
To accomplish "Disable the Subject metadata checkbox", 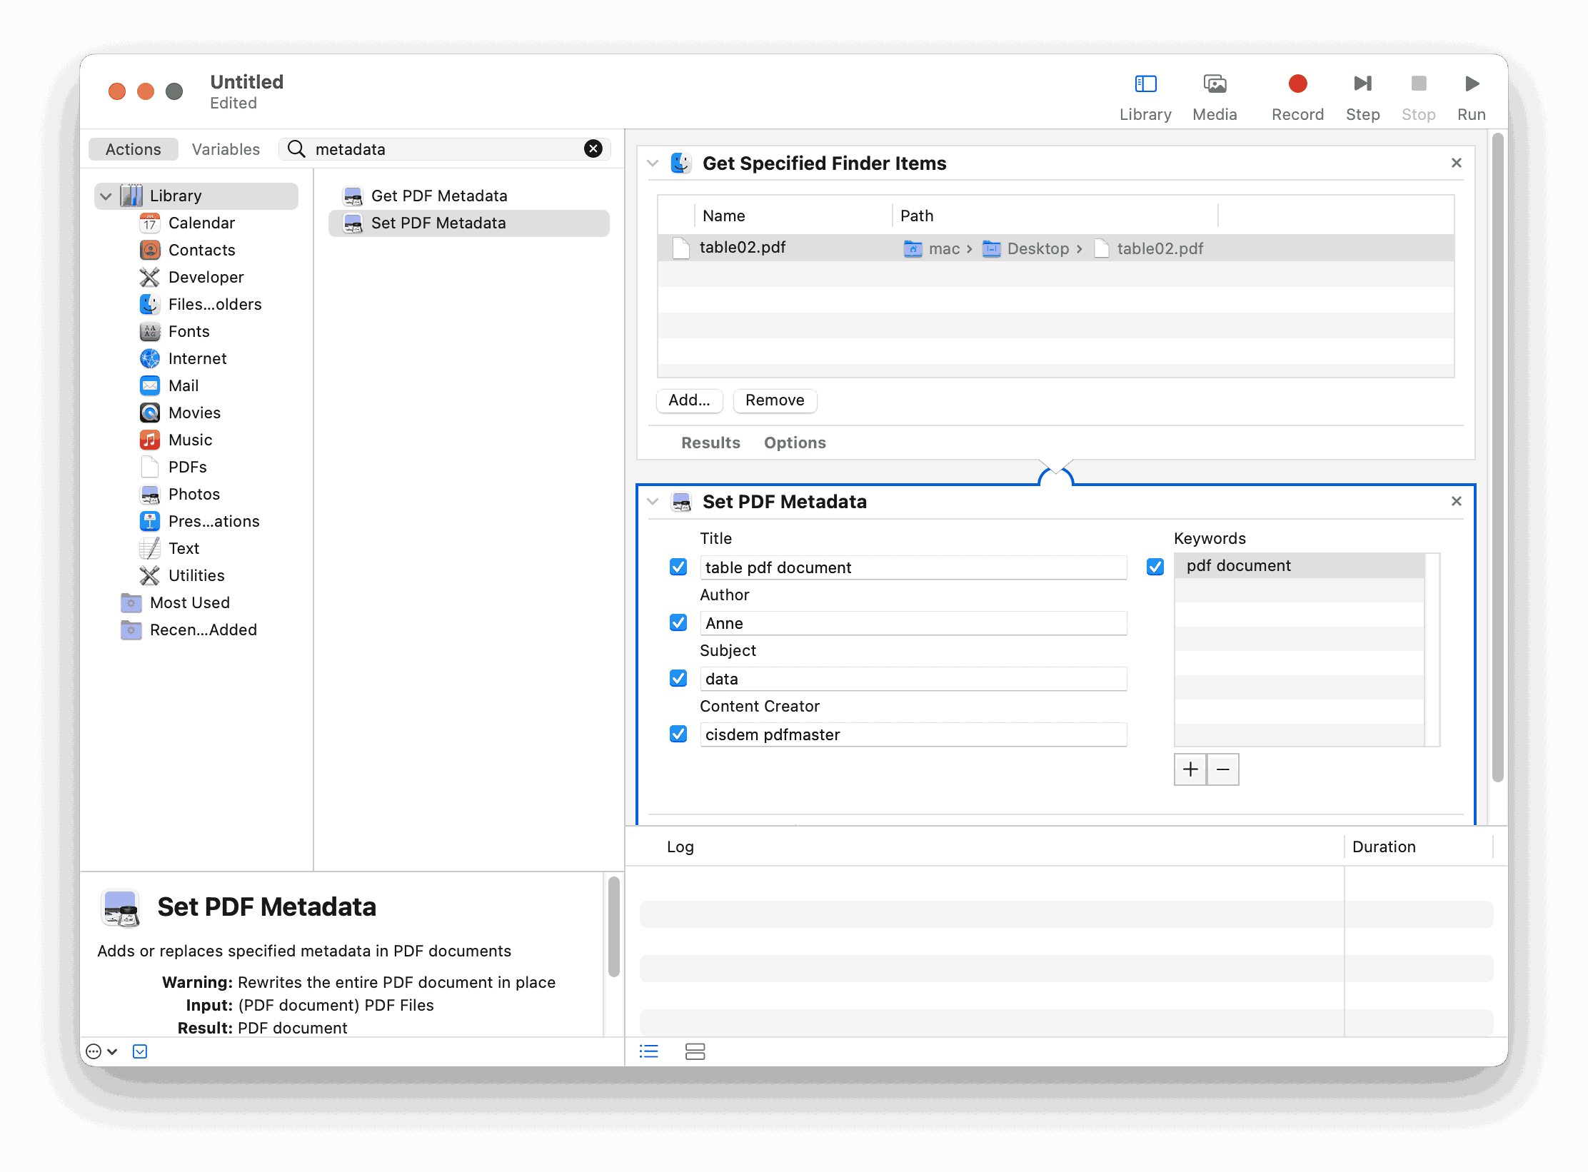I will tap(678, 678).
